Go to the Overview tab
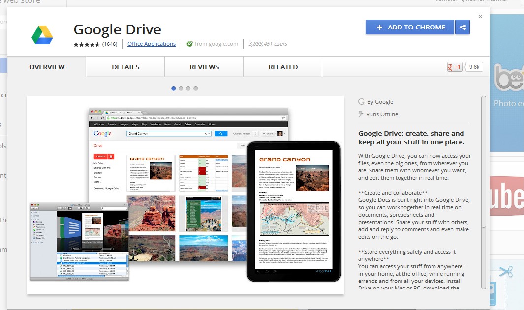524x310 pixels. (x=47, y=67)
